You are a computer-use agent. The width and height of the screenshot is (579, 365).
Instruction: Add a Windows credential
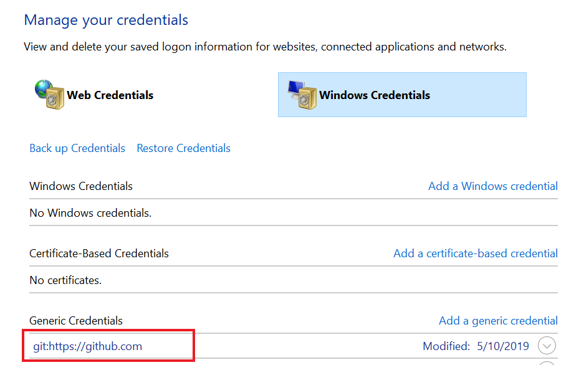(492, 186)
